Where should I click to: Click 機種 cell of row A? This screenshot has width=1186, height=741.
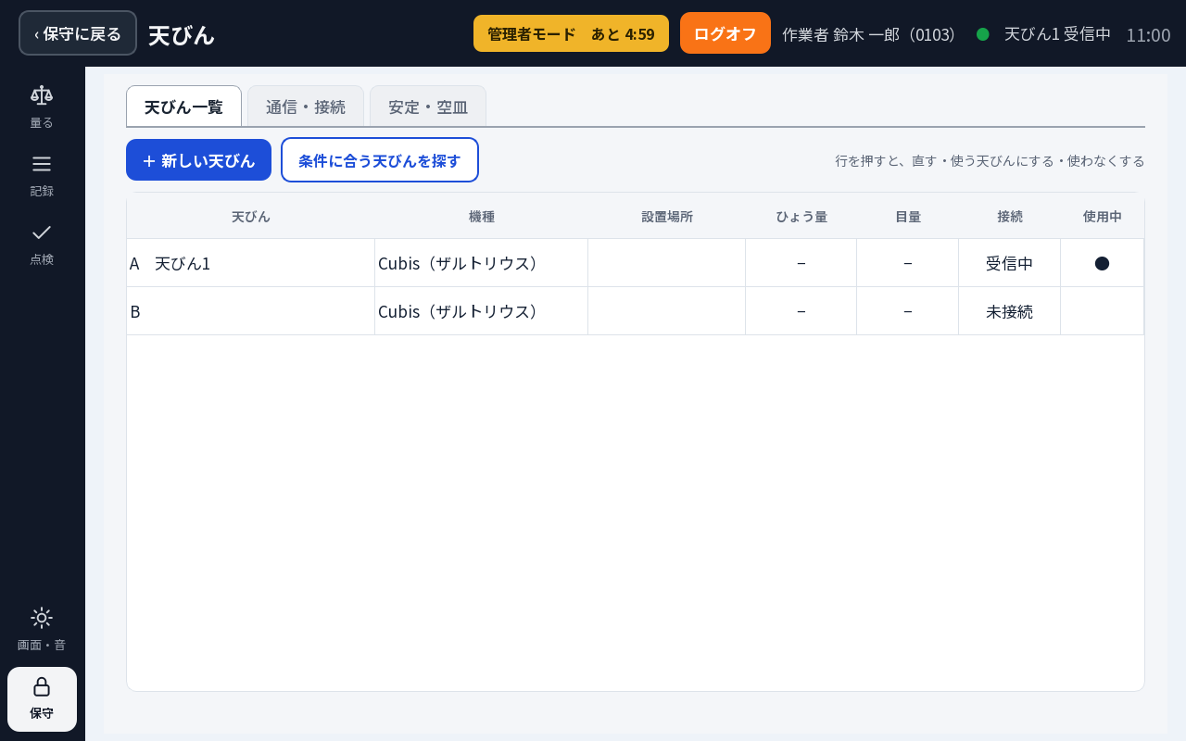482,263
